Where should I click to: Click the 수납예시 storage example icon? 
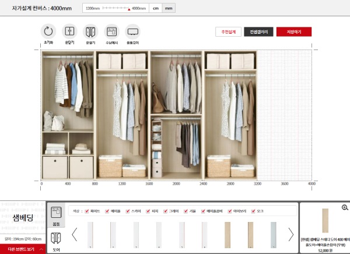point(111,31)
